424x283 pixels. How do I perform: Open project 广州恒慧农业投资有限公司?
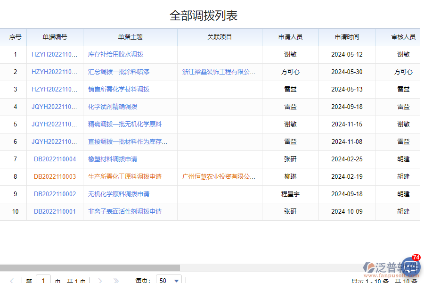[x=220, y=176]
